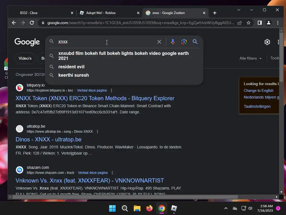Select the xnxx - Google Zoeken tab
286x215 pixels.
click(175, 13)
